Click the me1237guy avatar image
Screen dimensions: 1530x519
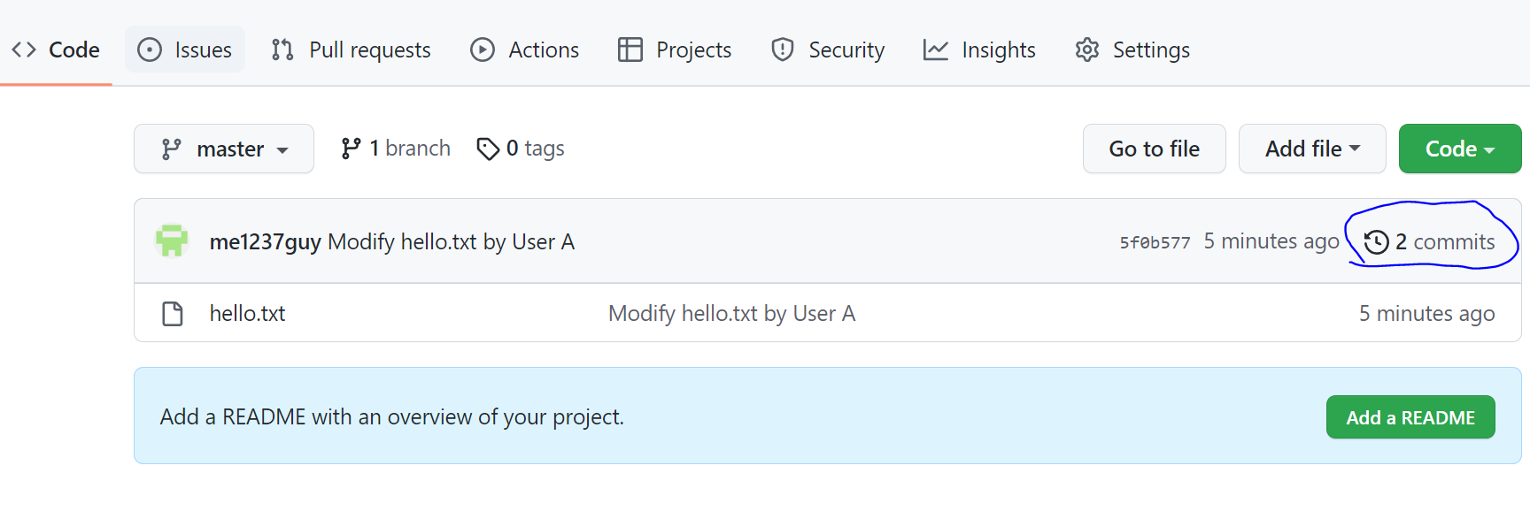172,240
